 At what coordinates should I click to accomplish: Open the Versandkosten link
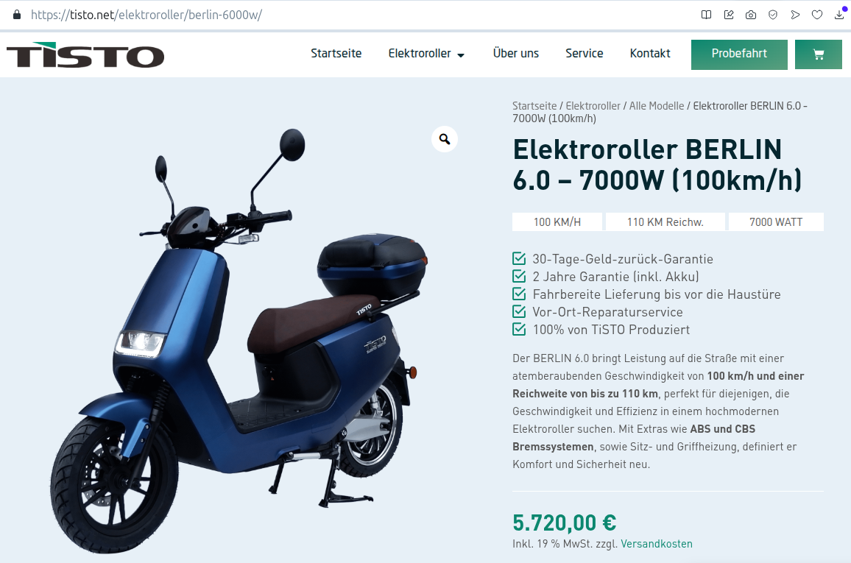tap(656, 543)
